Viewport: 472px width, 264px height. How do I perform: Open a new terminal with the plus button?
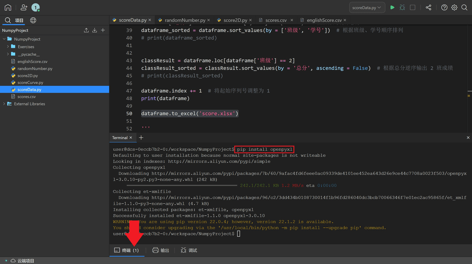(141, 137)
